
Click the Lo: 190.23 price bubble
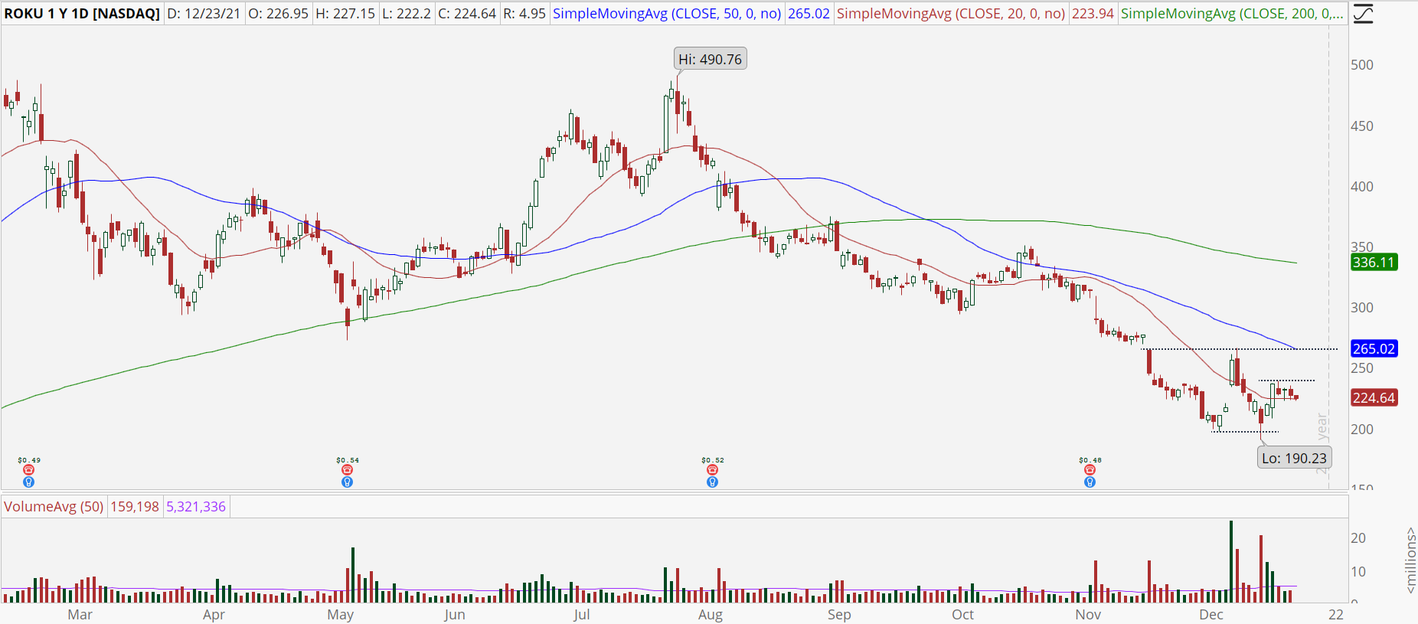tap(1294, 458)
